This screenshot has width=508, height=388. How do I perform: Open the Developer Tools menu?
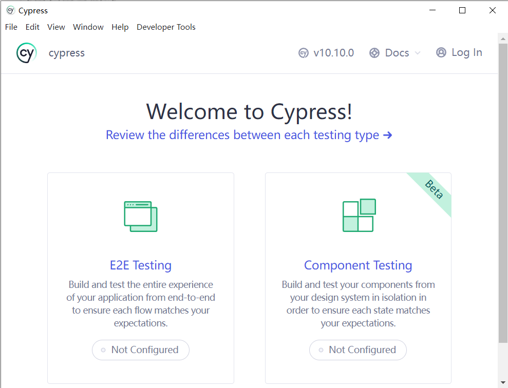click(166, 27)
